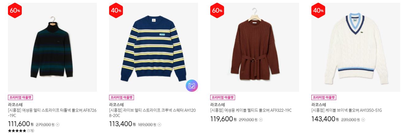
Task: Open the white cable V-neck pullover image
Action: 356,47
